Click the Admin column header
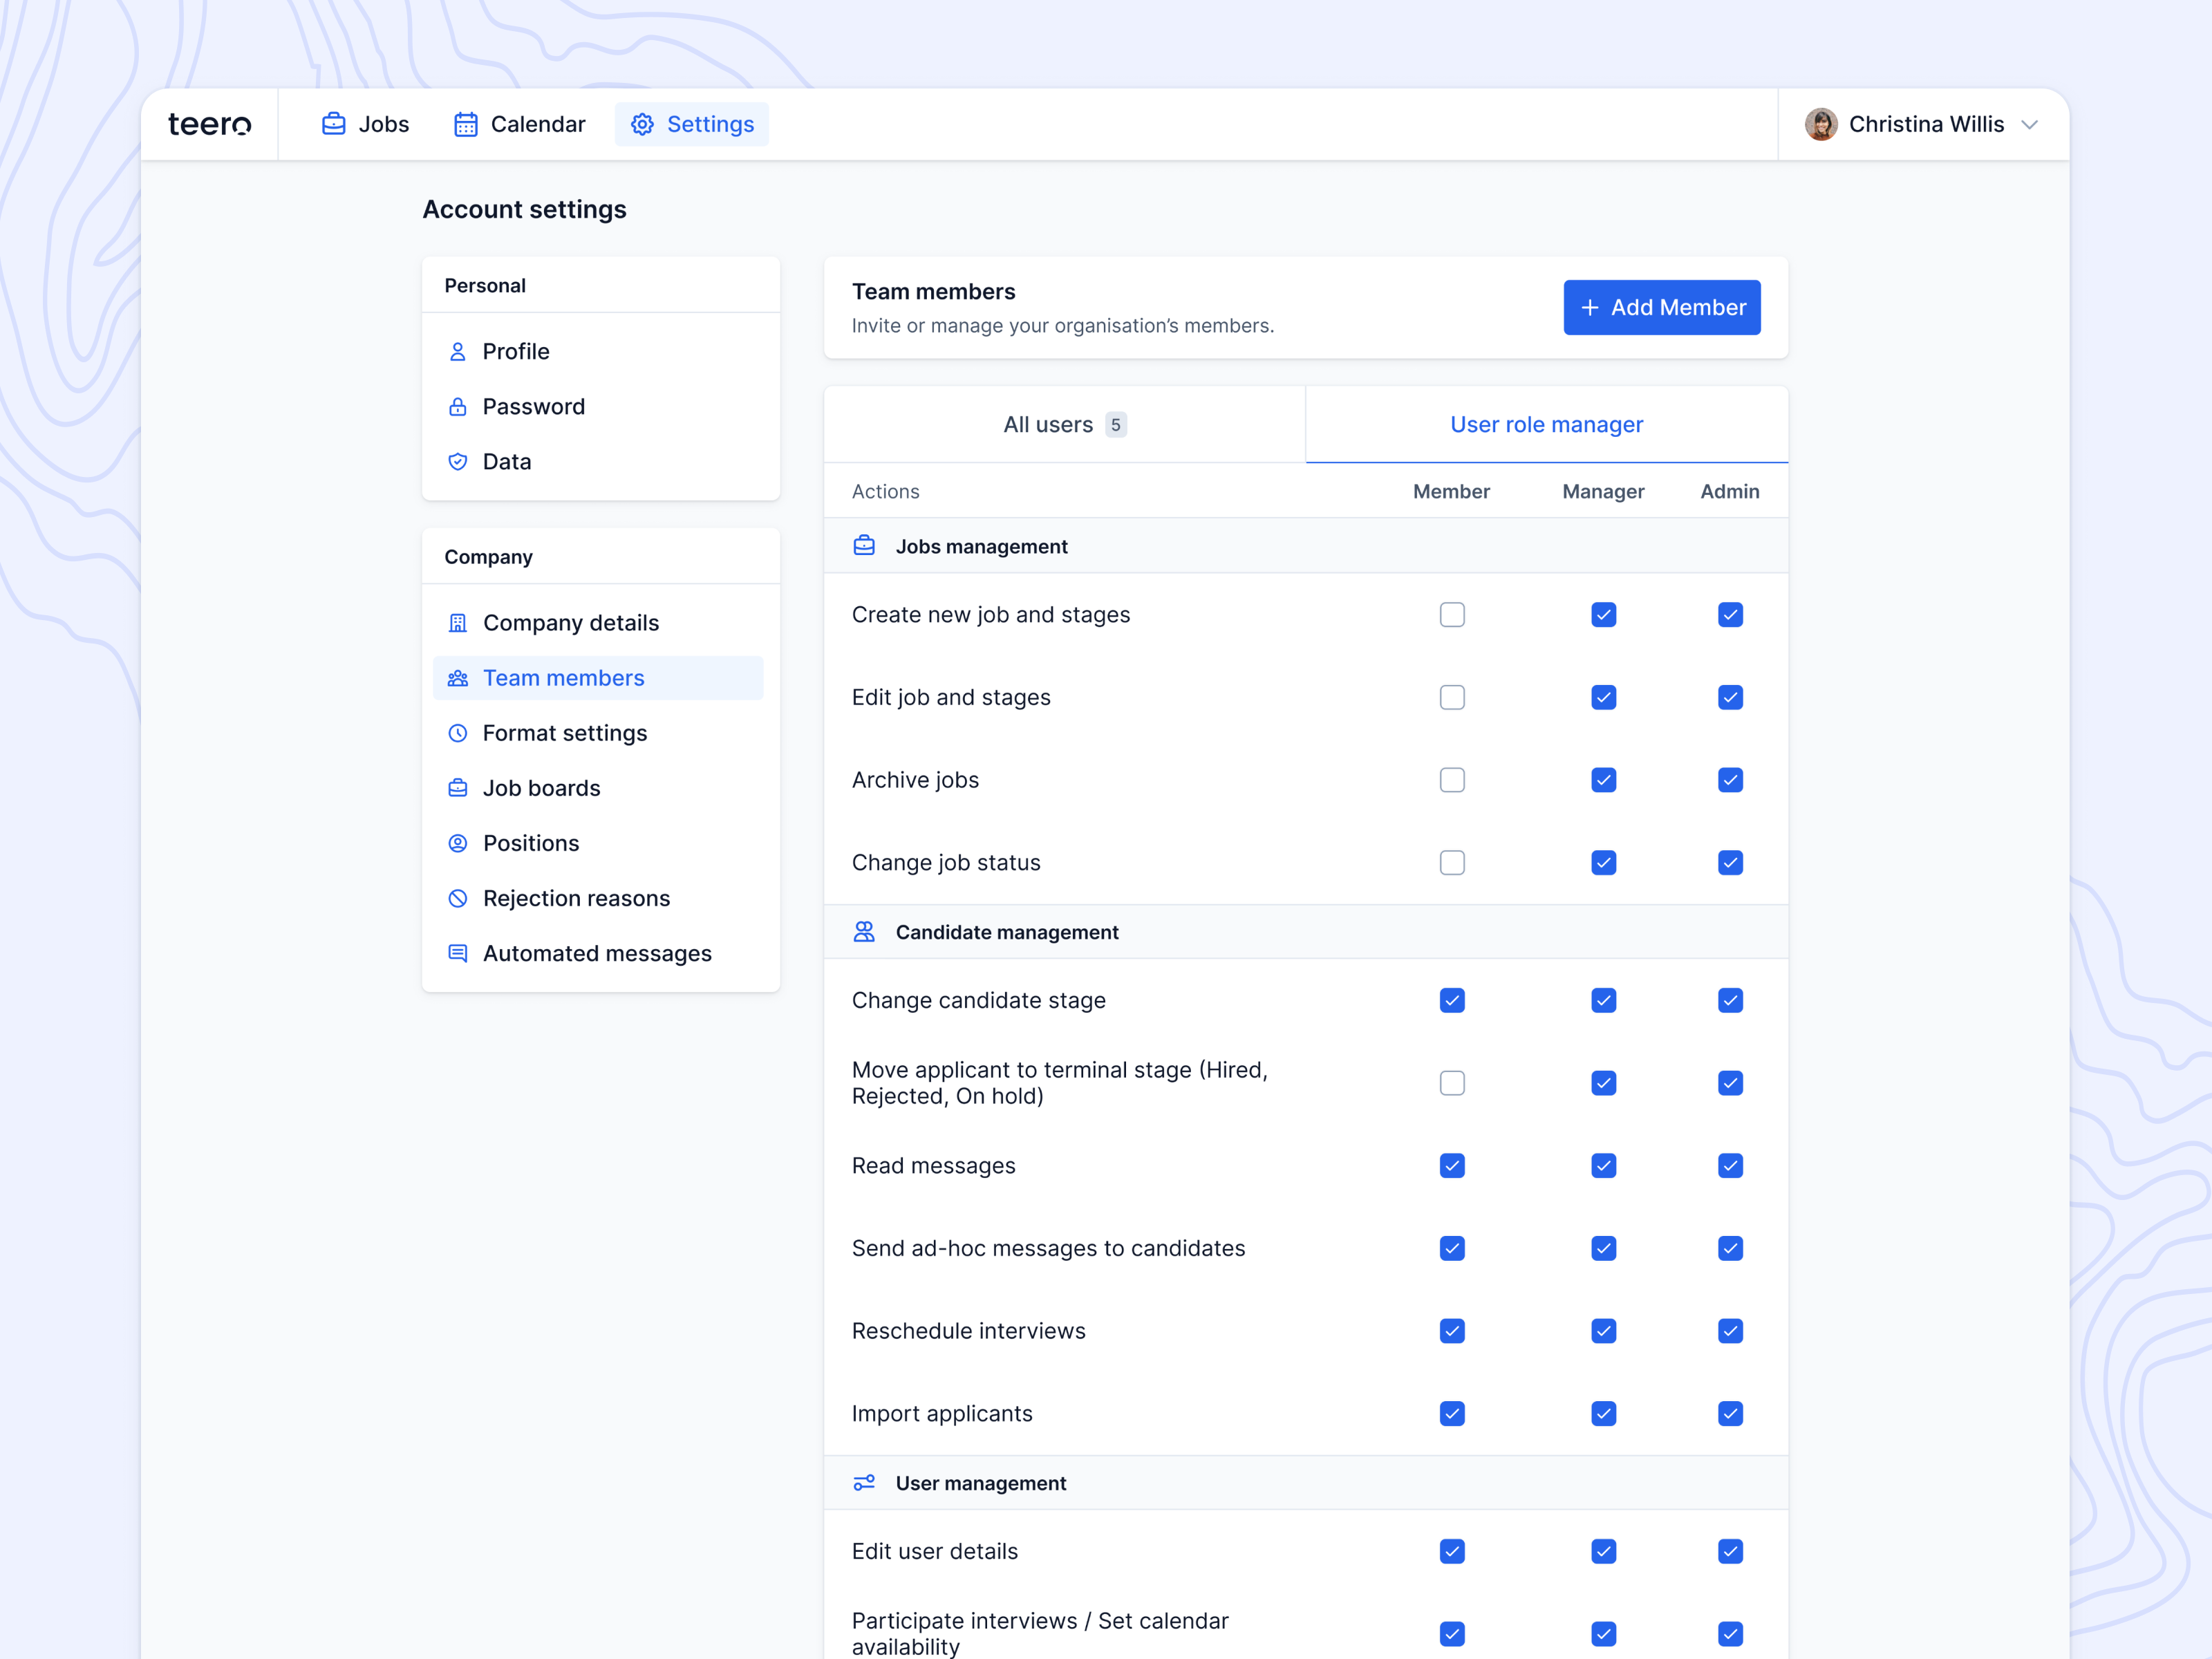Image resolution: width=2212 pixels, height=1659 pixels. coord(1730,492)
